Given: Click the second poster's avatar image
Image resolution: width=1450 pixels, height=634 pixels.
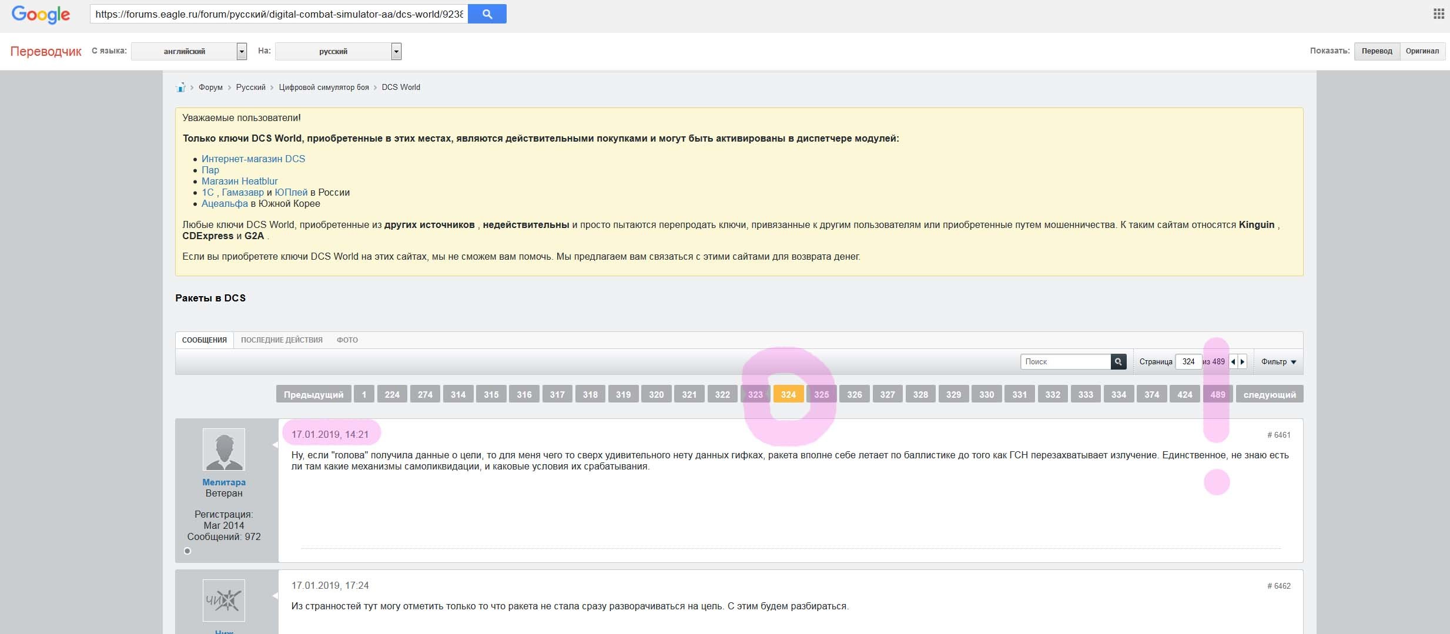Looking at the screenshot, I should [x=224, y=601].
